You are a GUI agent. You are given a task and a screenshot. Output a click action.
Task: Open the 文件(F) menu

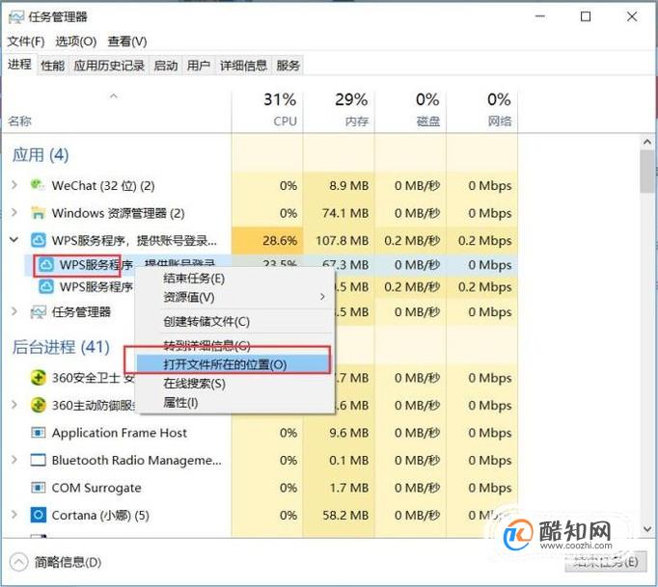pos(26,41)
